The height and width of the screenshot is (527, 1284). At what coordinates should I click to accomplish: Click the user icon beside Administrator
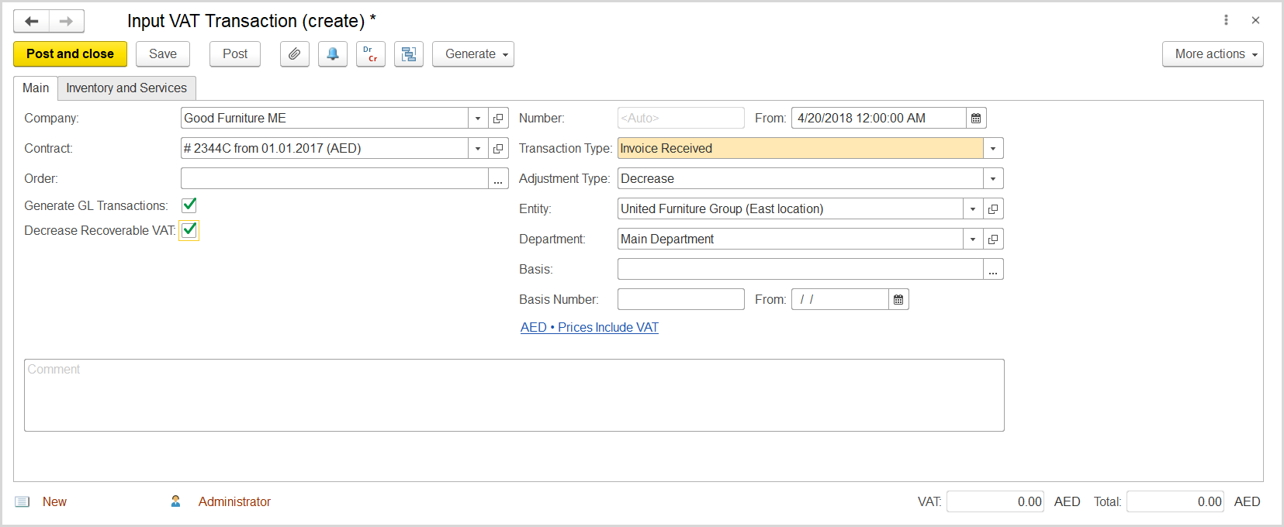pos(176,501)
